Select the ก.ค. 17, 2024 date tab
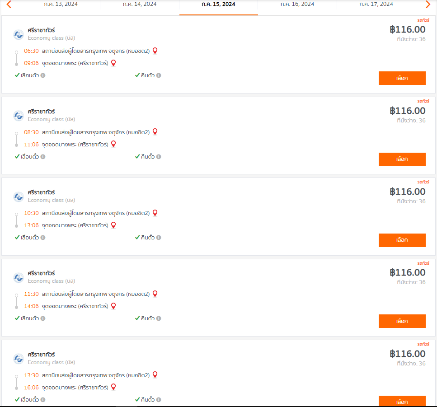The height and width of the screenshot is (407, 437). (x=376, y=4)
